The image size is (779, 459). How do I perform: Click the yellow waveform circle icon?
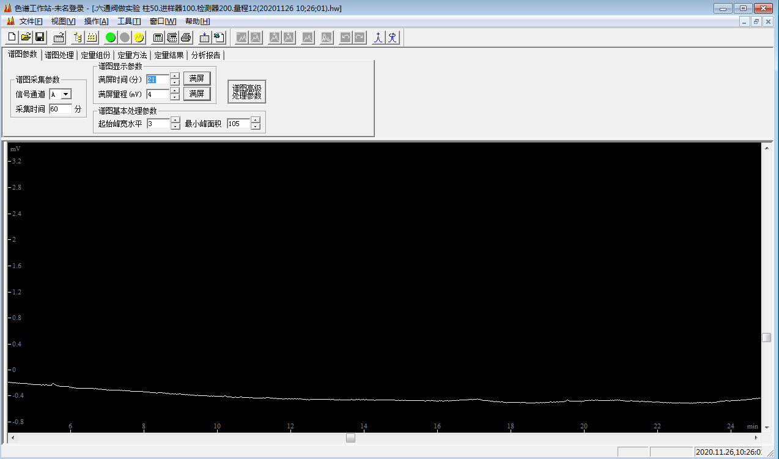139,37
